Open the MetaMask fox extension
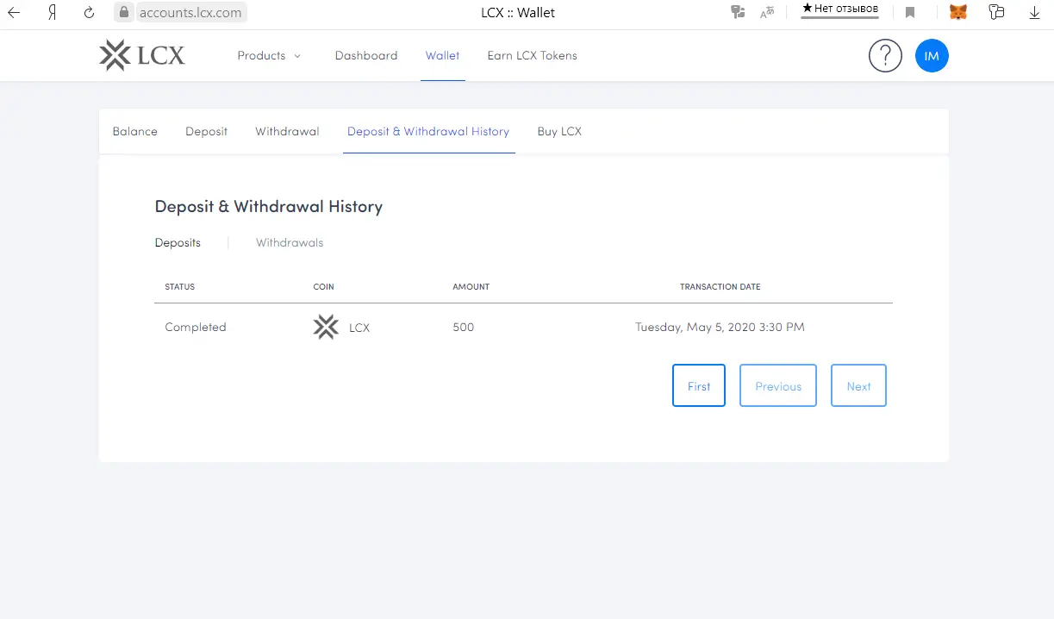 pyautogui.click(x=957, y=12)
